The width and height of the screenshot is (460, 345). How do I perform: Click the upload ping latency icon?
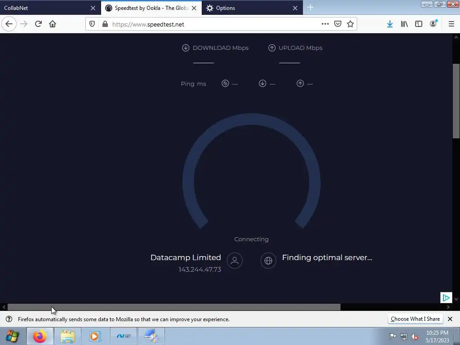pos(300,84)
